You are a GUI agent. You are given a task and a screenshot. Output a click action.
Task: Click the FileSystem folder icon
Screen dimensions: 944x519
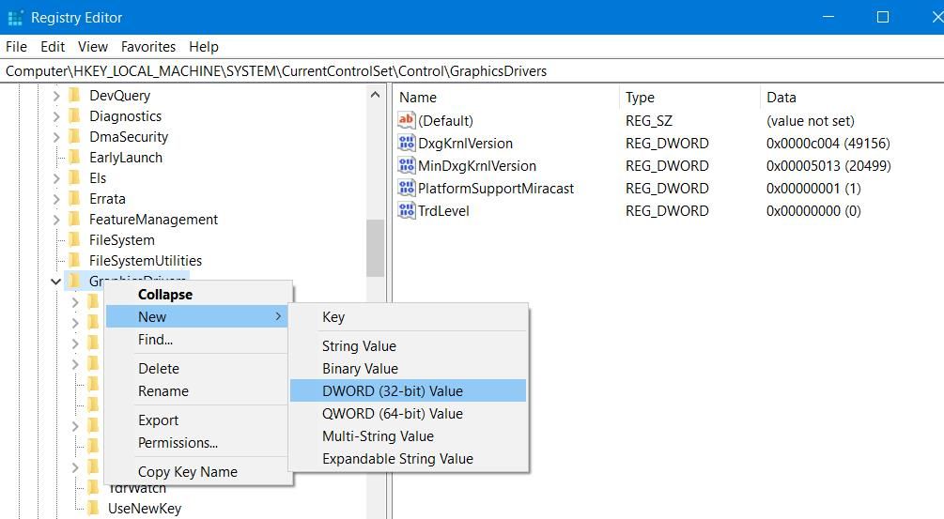pos(75,240)
